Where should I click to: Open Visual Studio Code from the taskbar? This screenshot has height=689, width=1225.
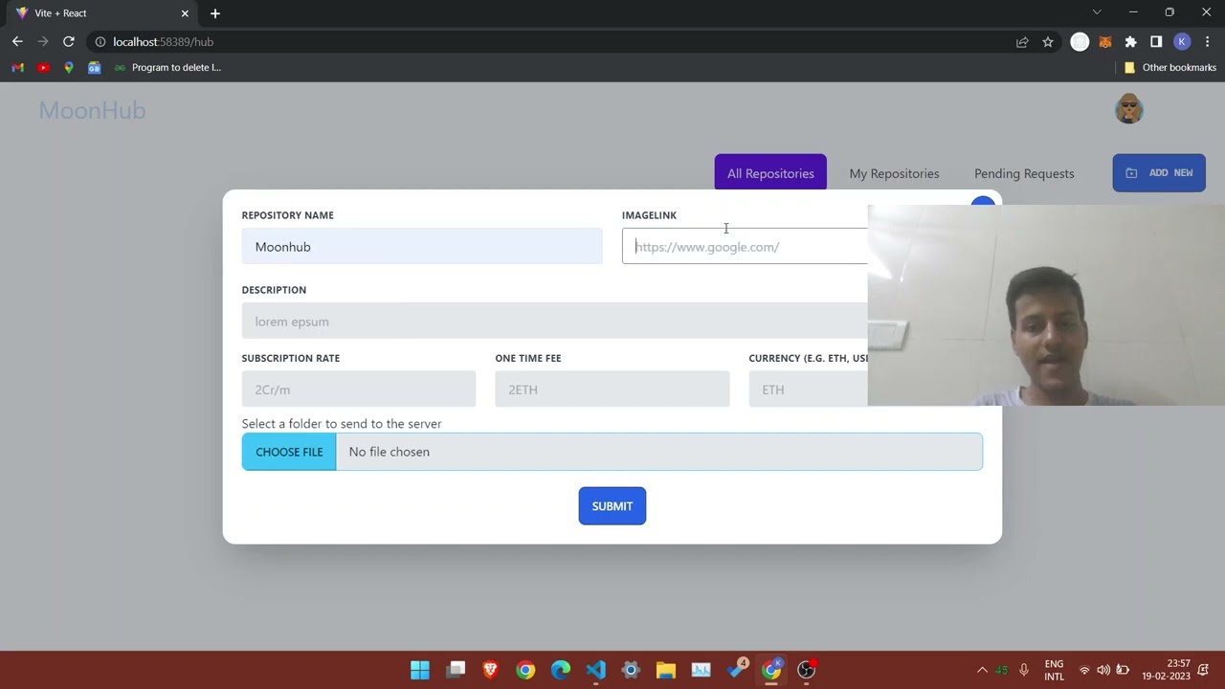[x=595, y=670]
